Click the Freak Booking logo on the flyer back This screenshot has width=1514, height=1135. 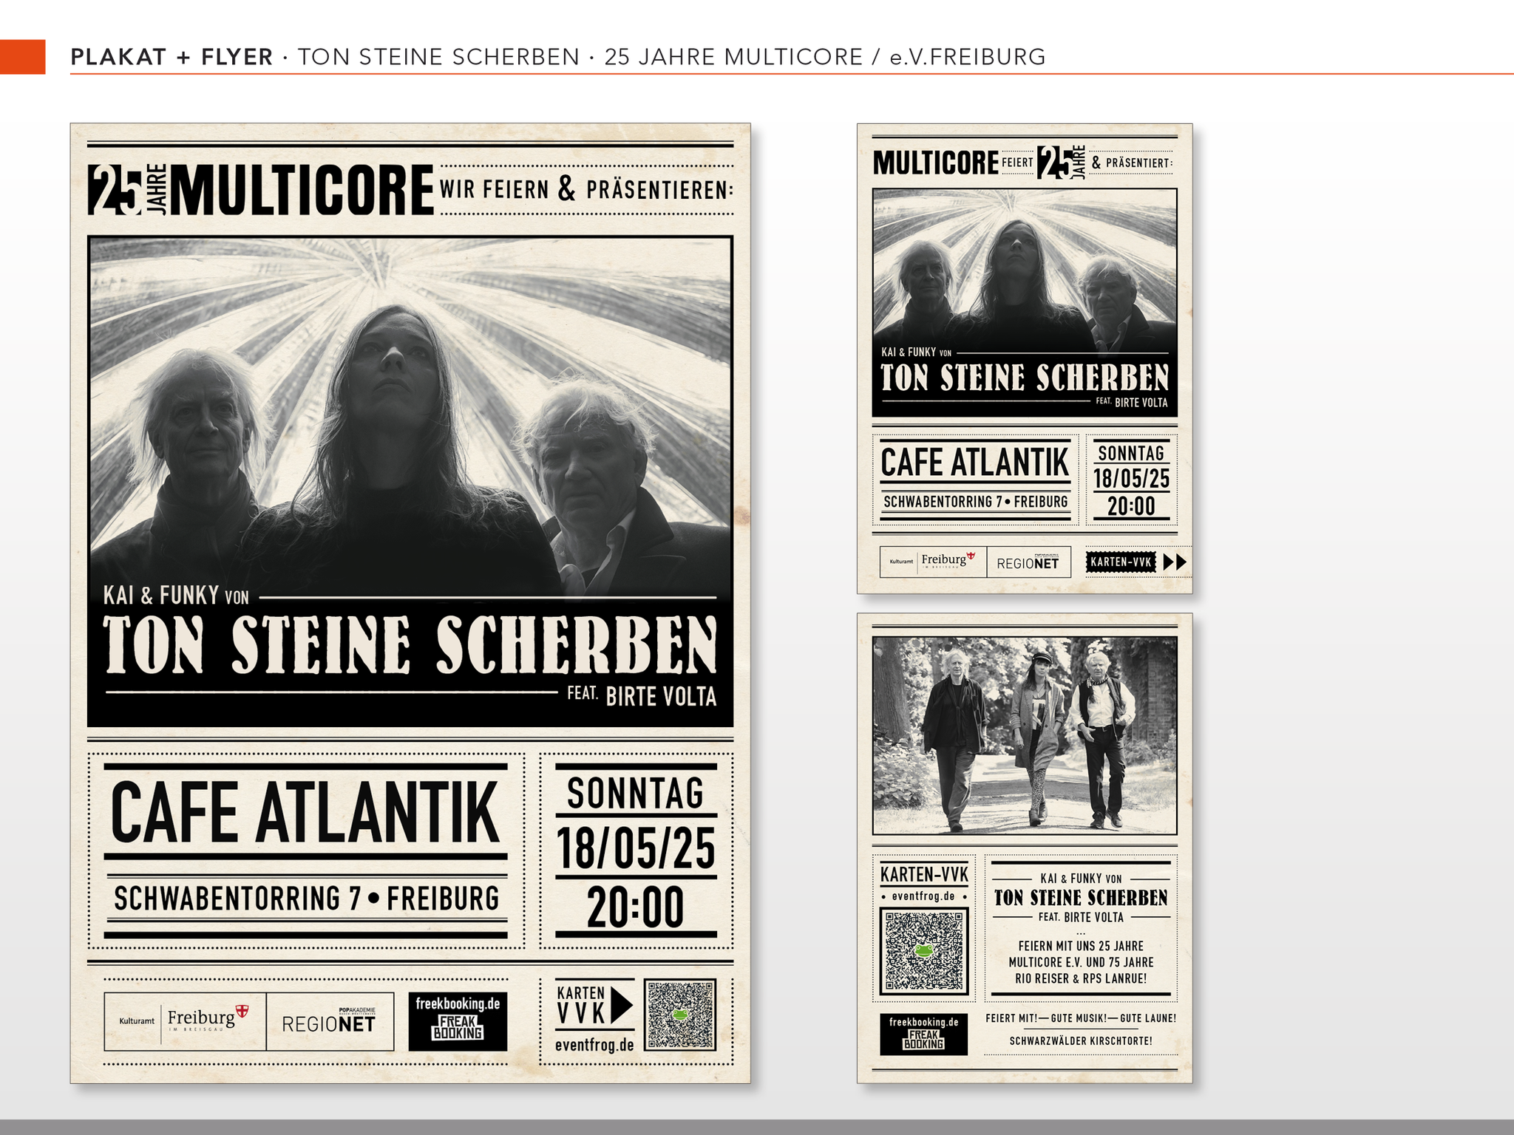923,1034
